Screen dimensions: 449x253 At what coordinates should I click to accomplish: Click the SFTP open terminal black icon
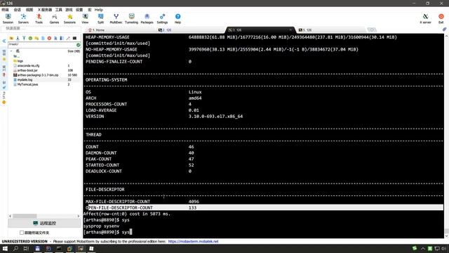tap(74, 38)
